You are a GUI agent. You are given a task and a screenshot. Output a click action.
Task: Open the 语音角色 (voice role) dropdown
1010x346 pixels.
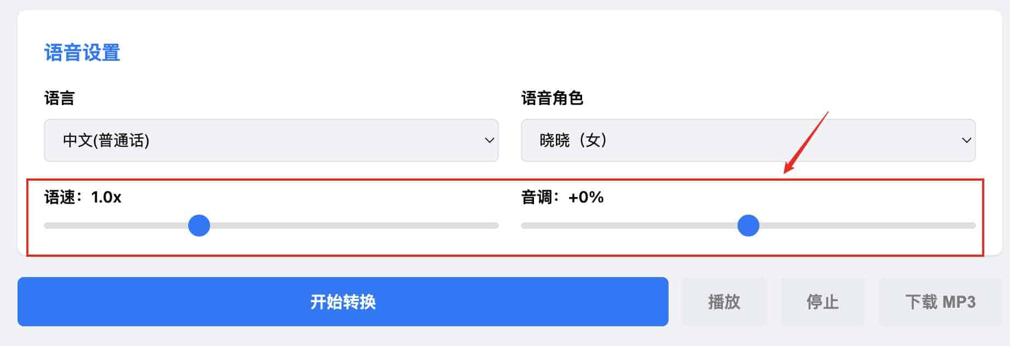[748, 140]
